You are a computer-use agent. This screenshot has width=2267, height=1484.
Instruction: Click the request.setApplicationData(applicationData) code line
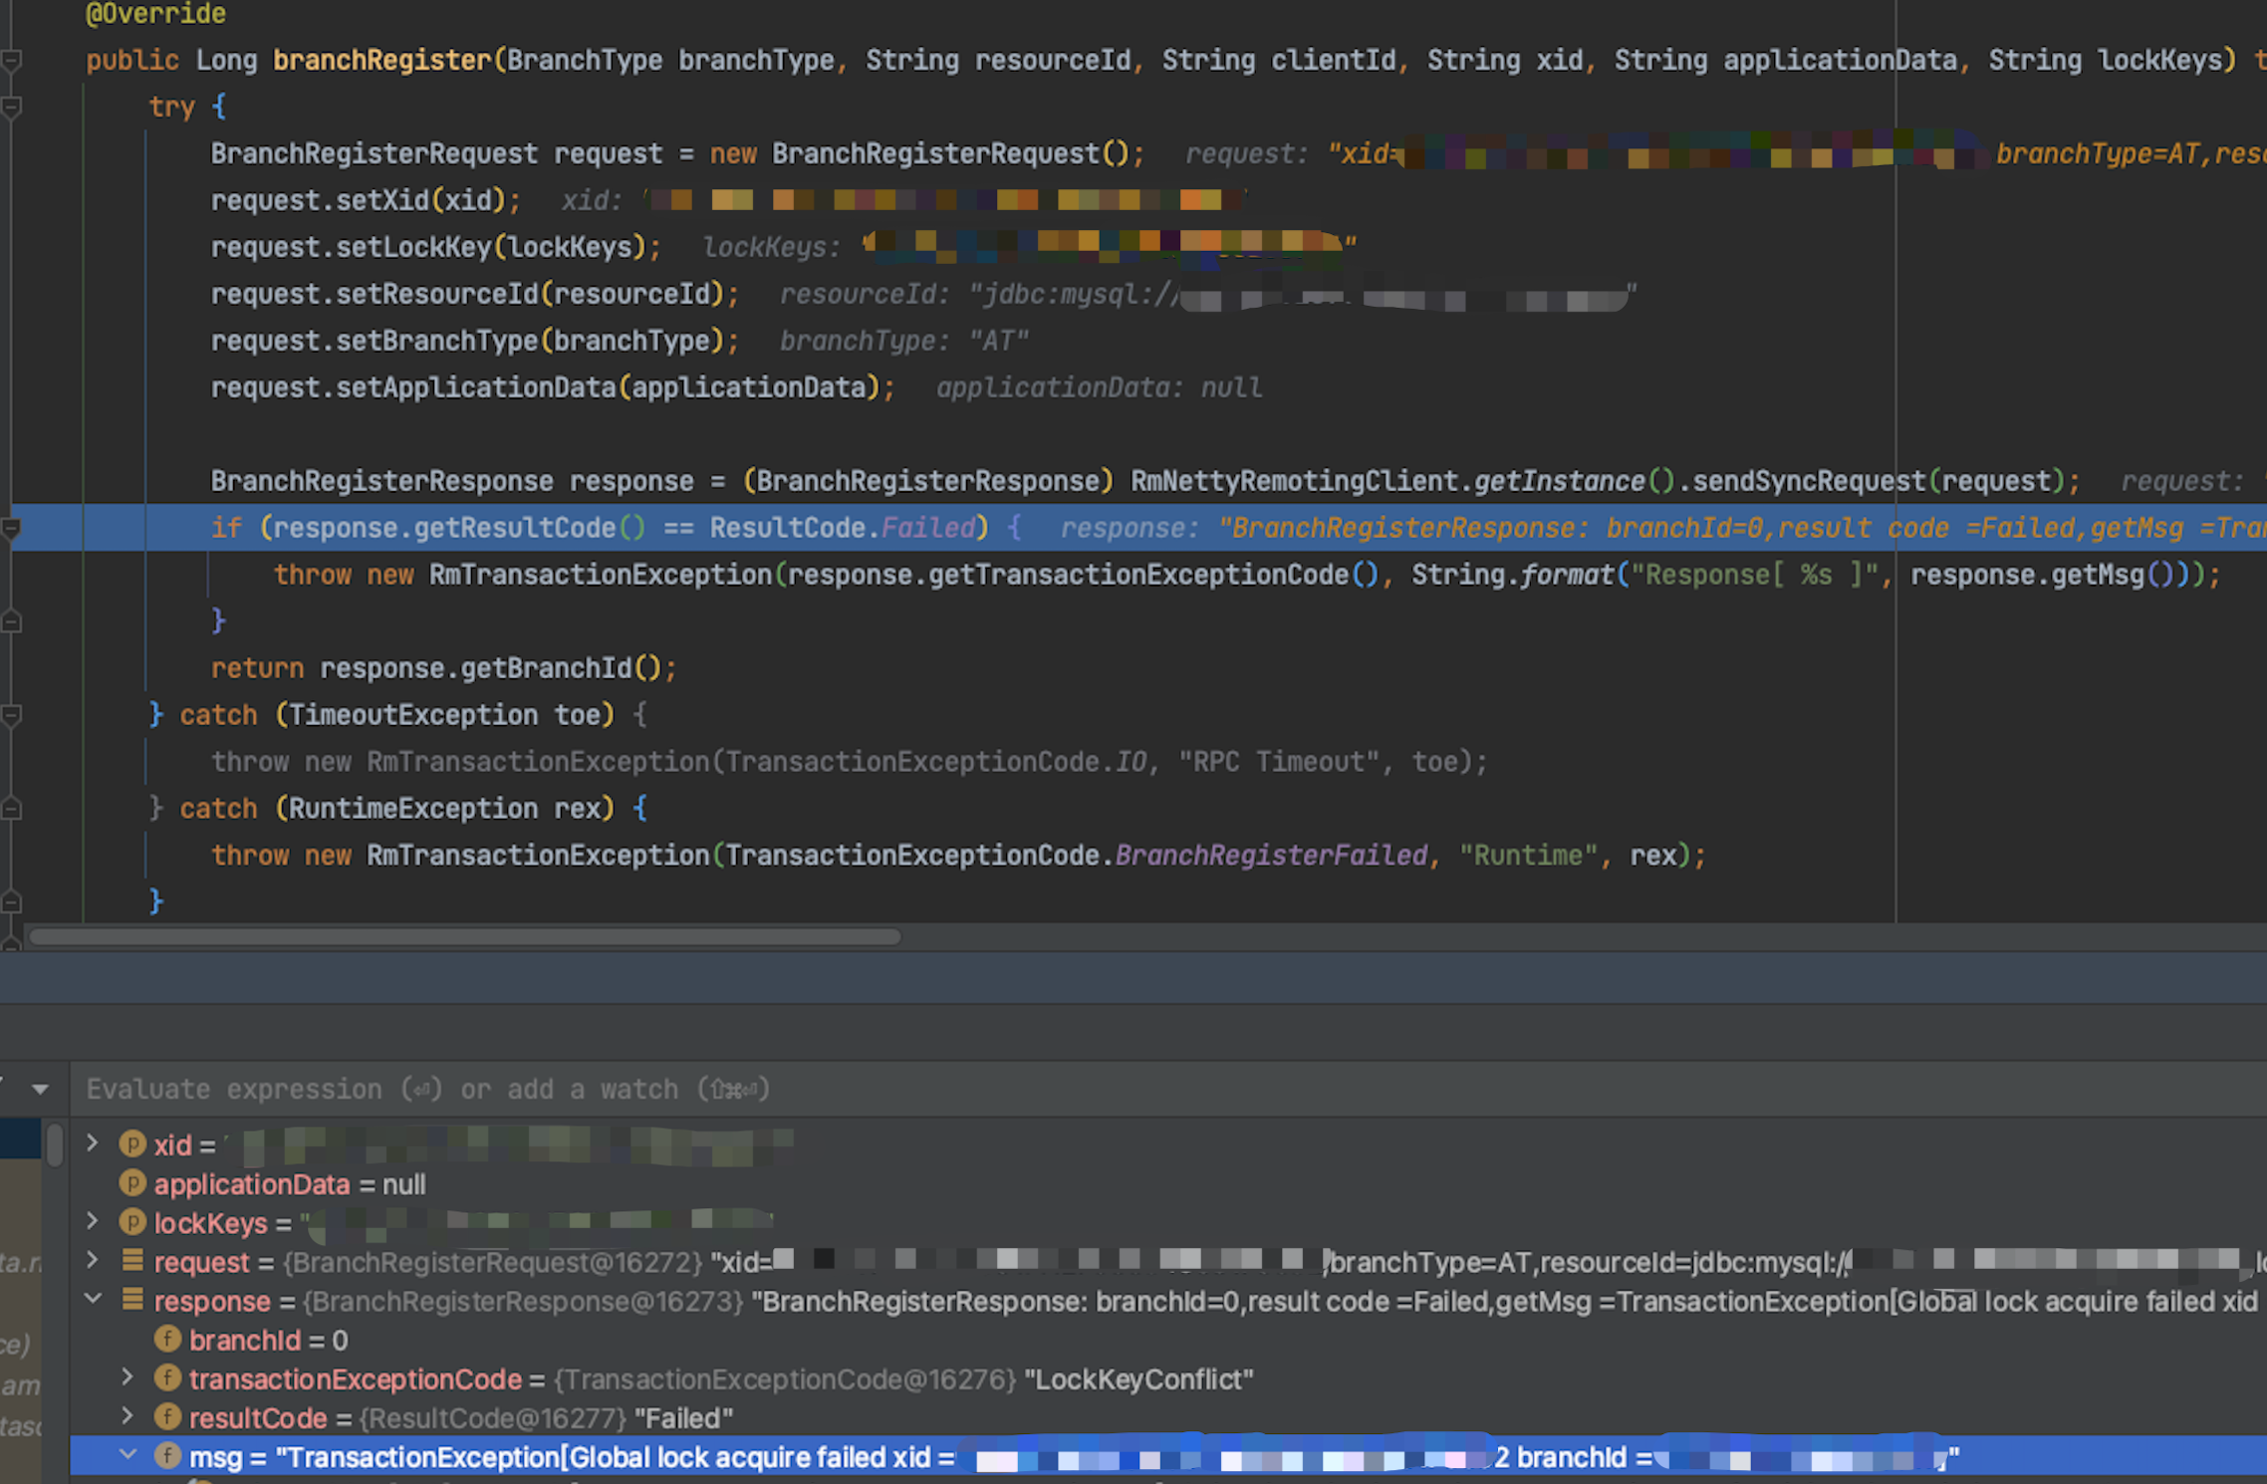(552, 388)
